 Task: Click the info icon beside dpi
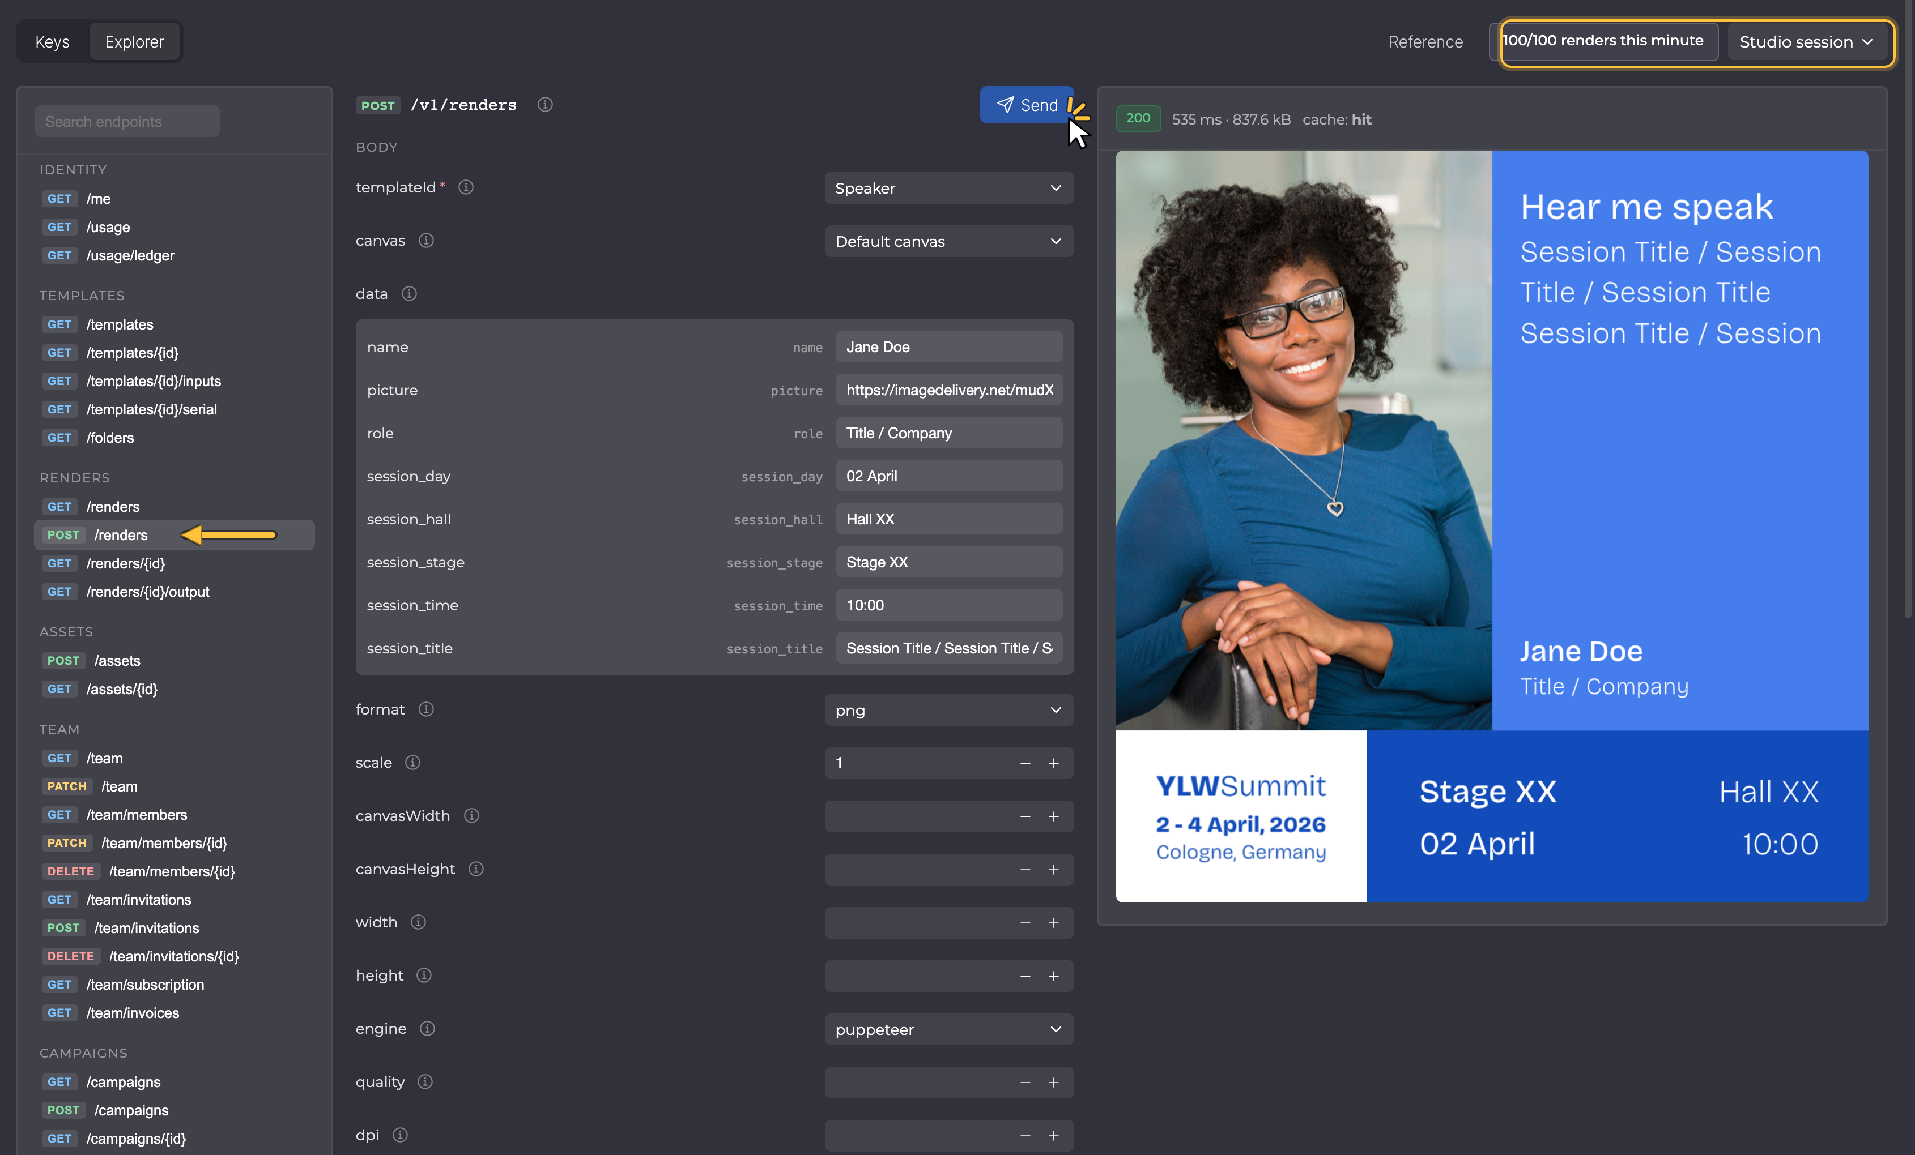[399, 1135]
